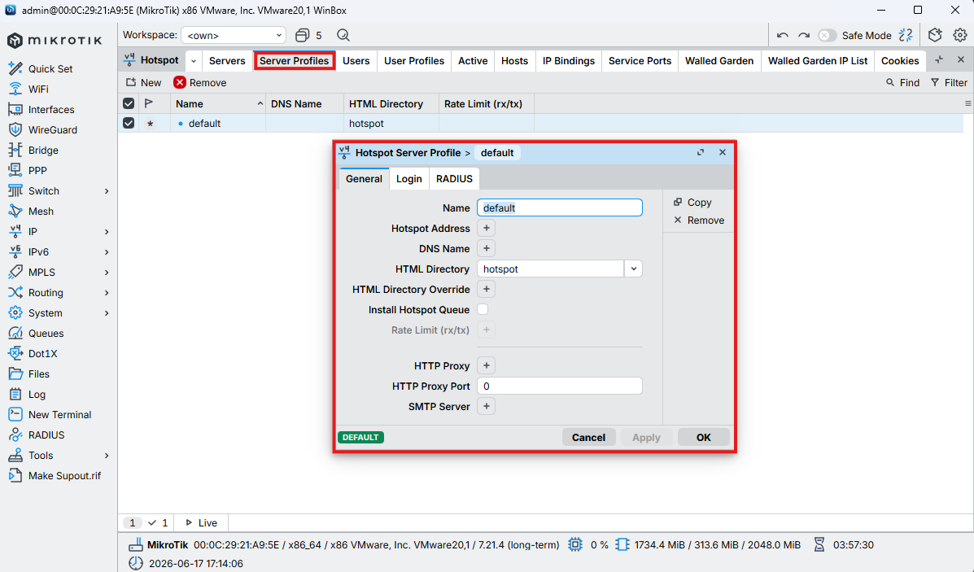The image size is (974, 572).
Task: Close the Hotspot Server Profile dialog
Action: click(x=723, y=152)
